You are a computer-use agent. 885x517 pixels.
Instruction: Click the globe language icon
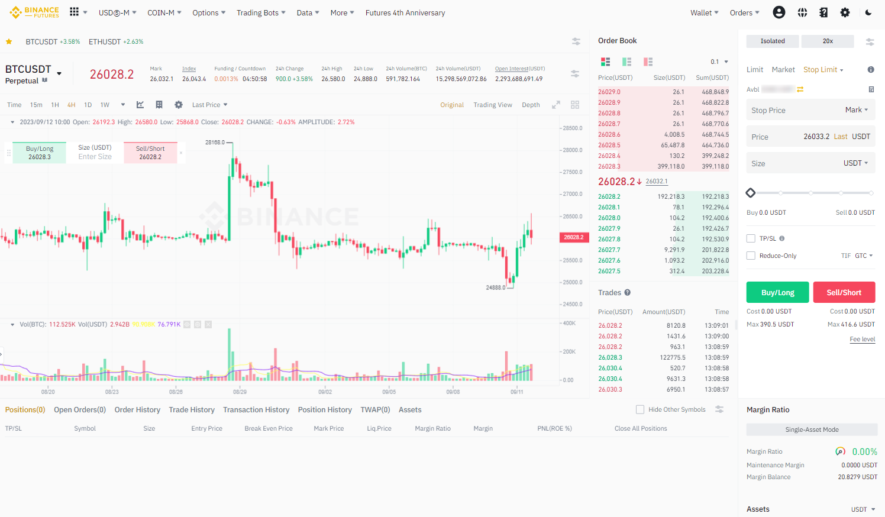click(802, 12)
